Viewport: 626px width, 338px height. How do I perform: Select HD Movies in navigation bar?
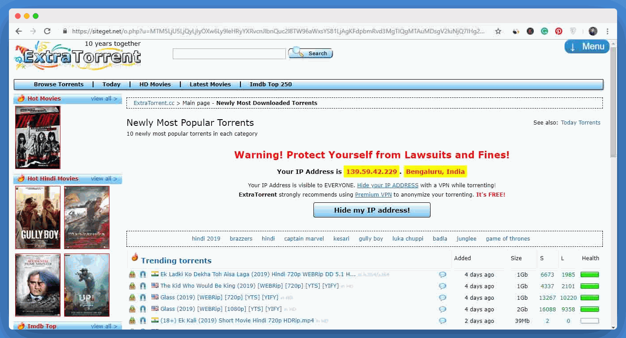coord(155,84)
